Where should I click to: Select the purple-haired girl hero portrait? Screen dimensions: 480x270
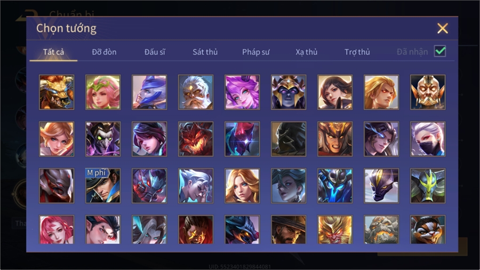point(242,92)
